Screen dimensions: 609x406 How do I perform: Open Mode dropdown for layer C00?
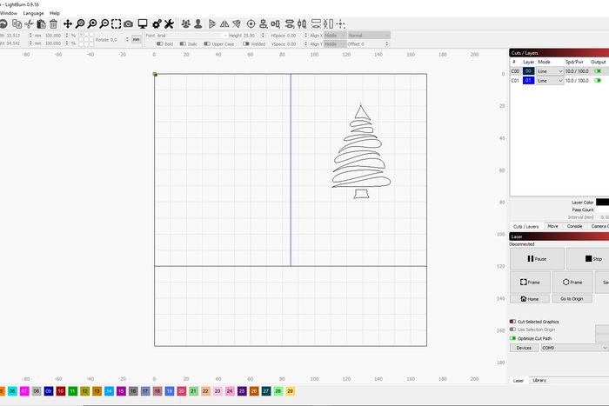[x=549, y=70]
